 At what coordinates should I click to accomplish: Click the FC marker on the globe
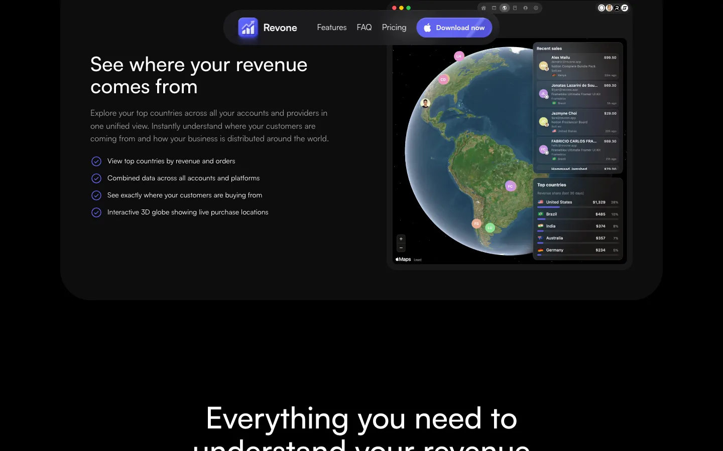click(511, 186)
